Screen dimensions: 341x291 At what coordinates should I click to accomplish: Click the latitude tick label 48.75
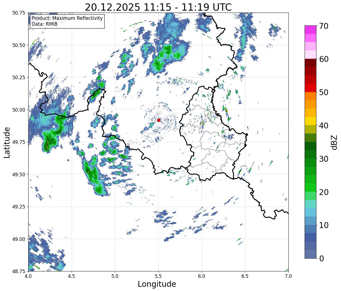pos(19,271)
